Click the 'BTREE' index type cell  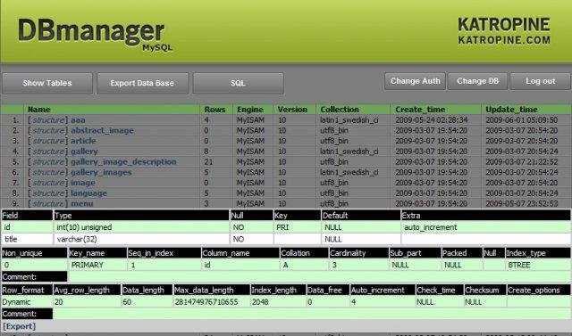[x=538, y=265]
